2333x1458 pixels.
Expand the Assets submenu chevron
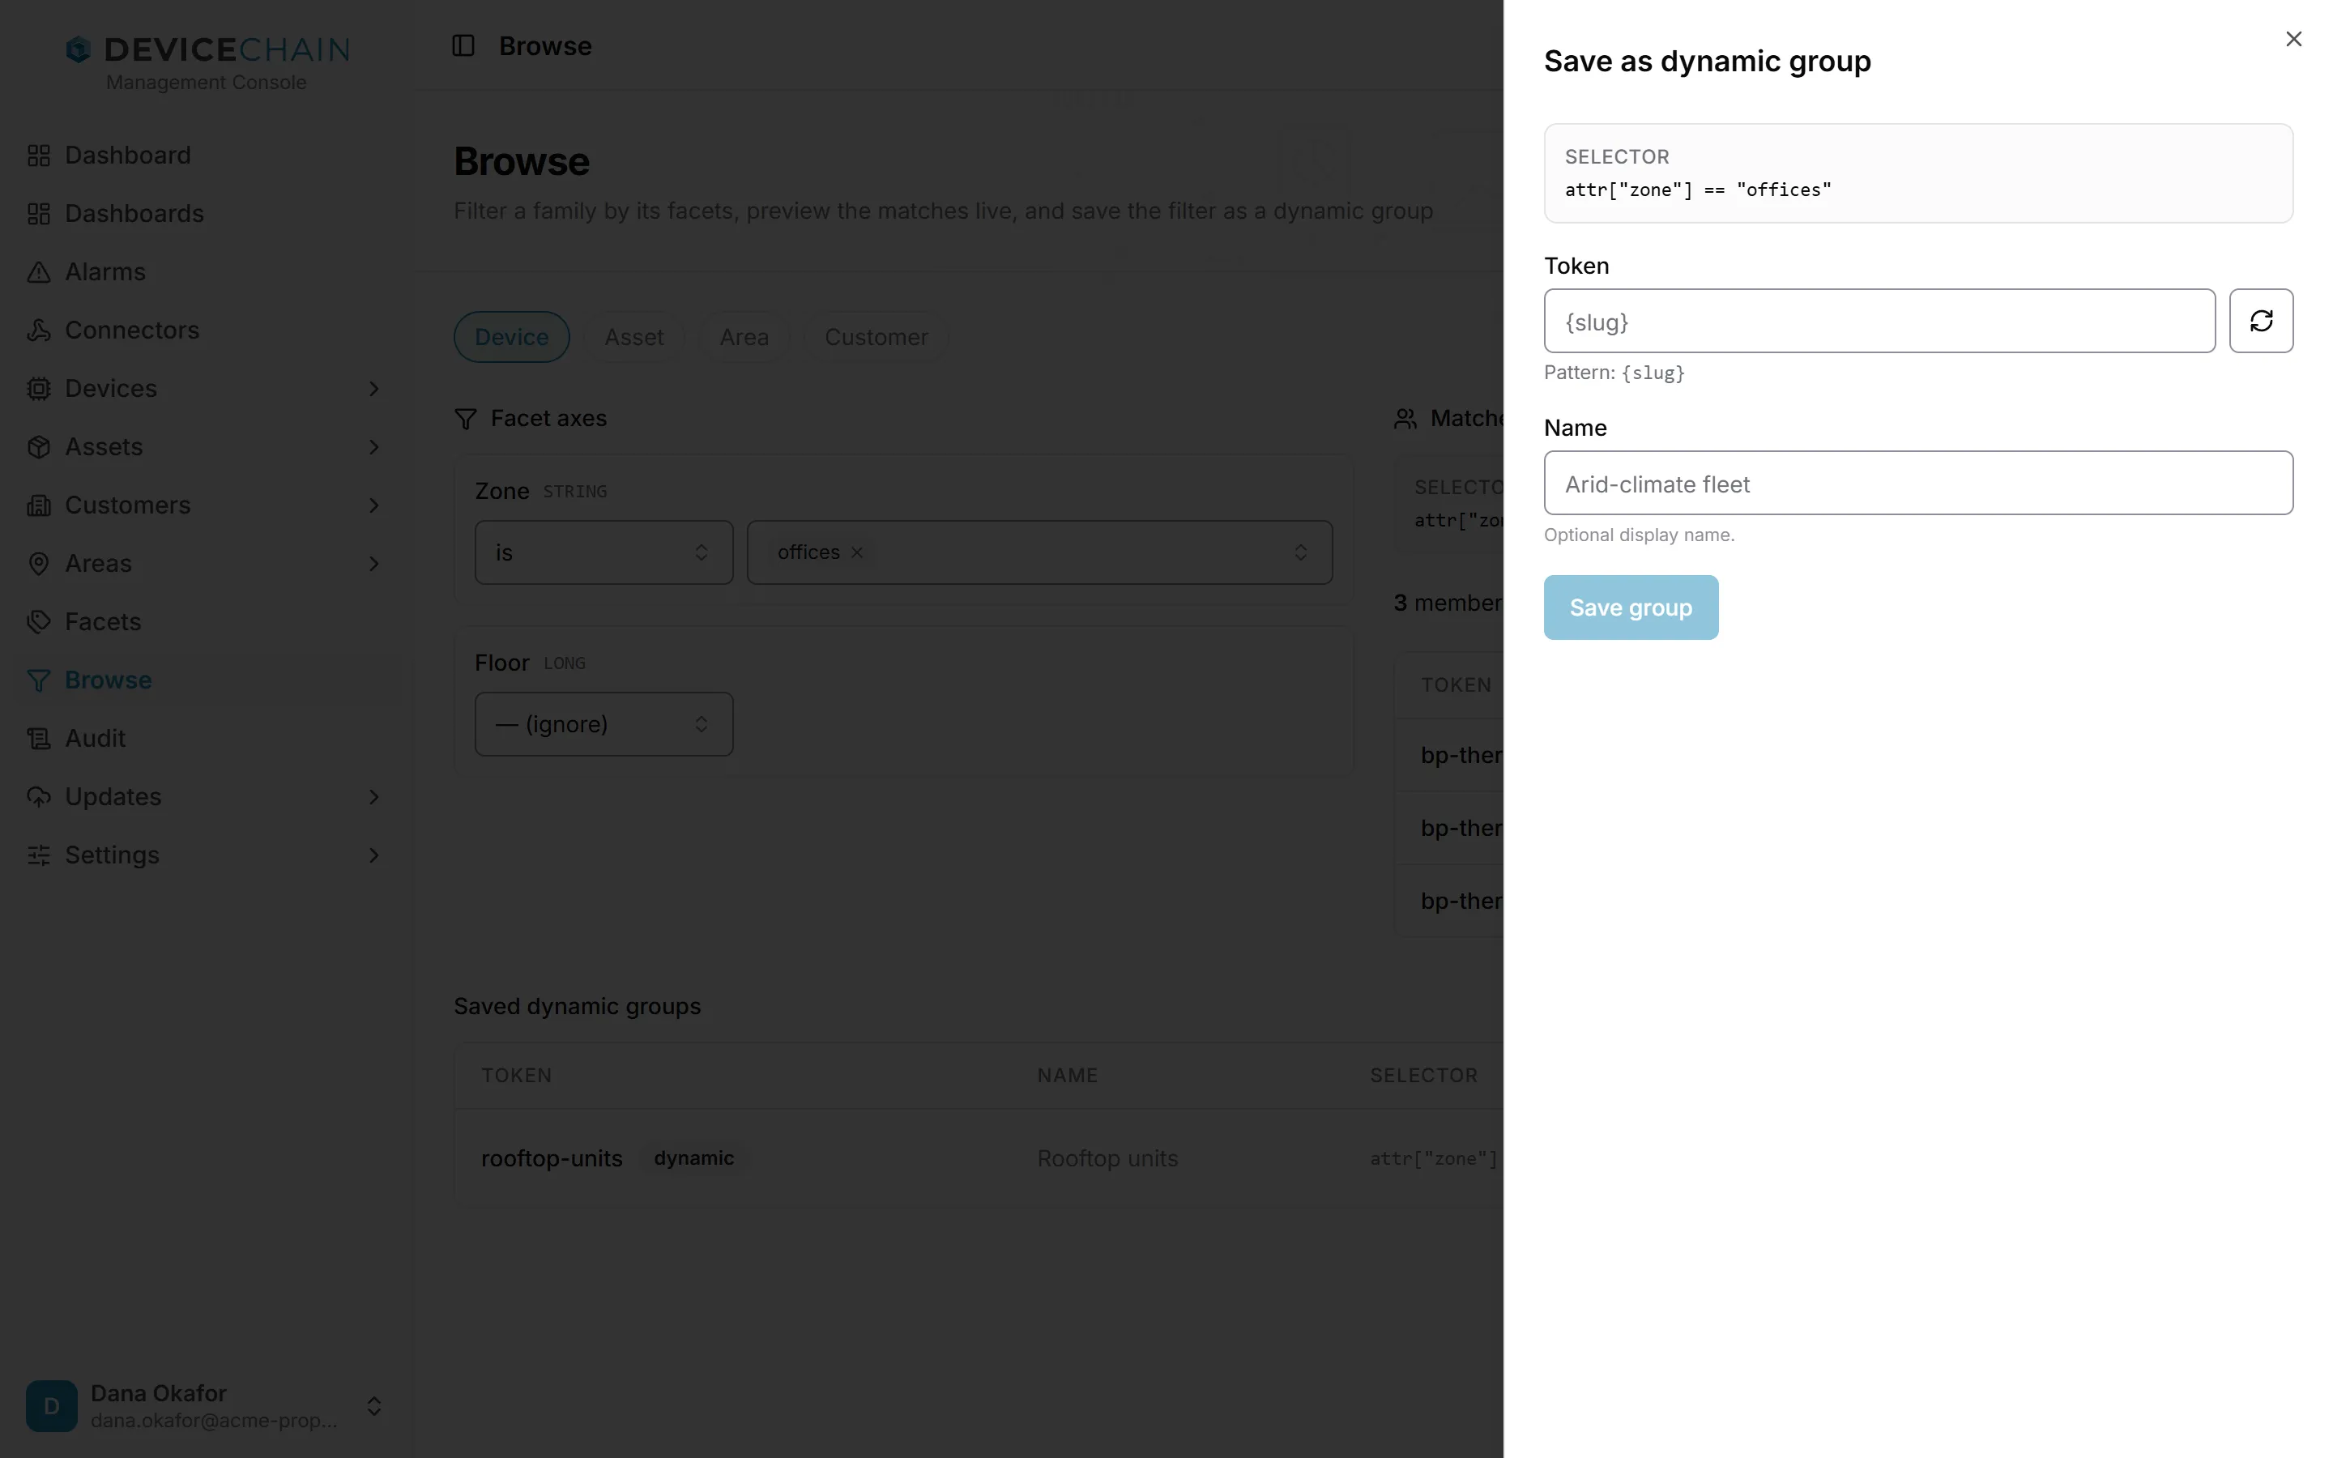(x=374, y=446)
